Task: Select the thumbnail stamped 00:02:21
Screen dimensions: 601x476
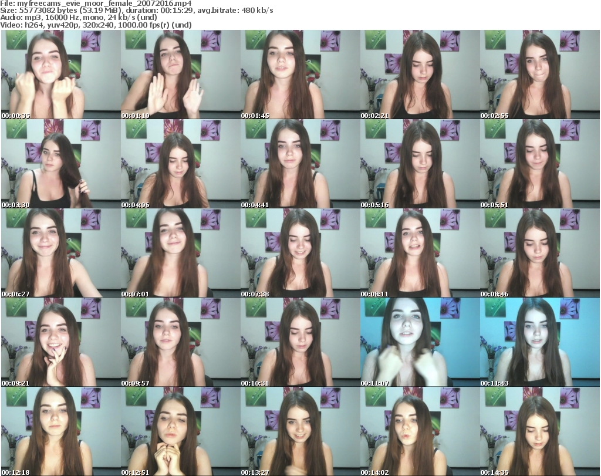Action: click(x=420, y=75)
